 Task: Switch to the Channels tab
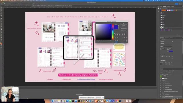tap(165, 69)
